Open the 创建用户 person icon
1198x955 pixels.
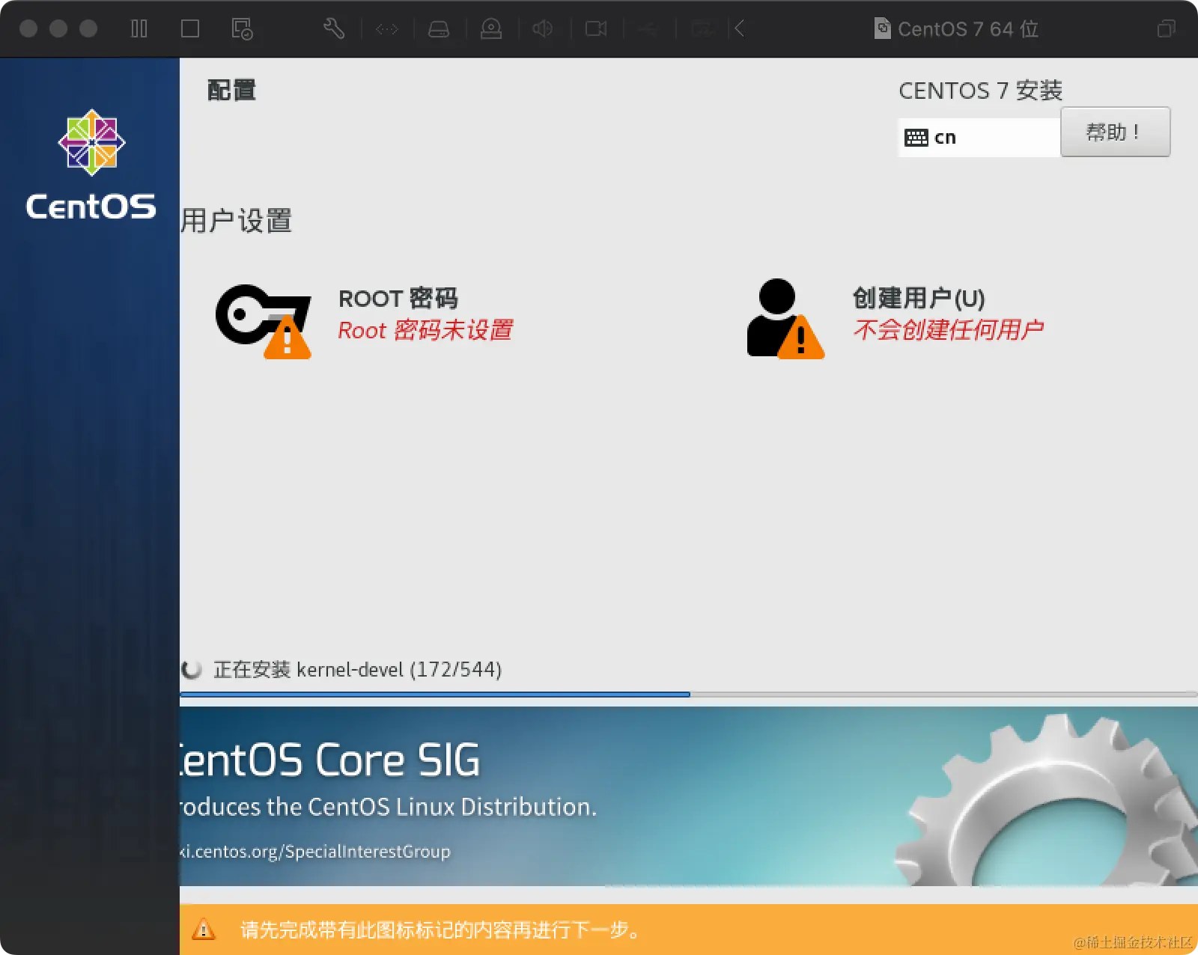click(785, 319)
